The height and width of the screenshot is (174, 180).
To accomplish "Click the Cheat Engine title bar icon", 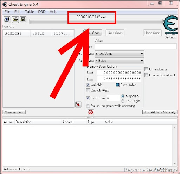I will point(5,4).
